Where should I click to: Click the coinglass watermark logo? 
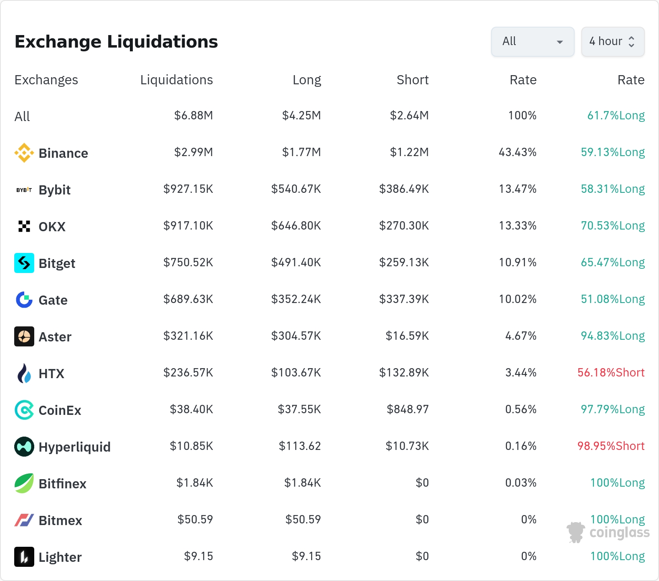click(x=608, y=533)
